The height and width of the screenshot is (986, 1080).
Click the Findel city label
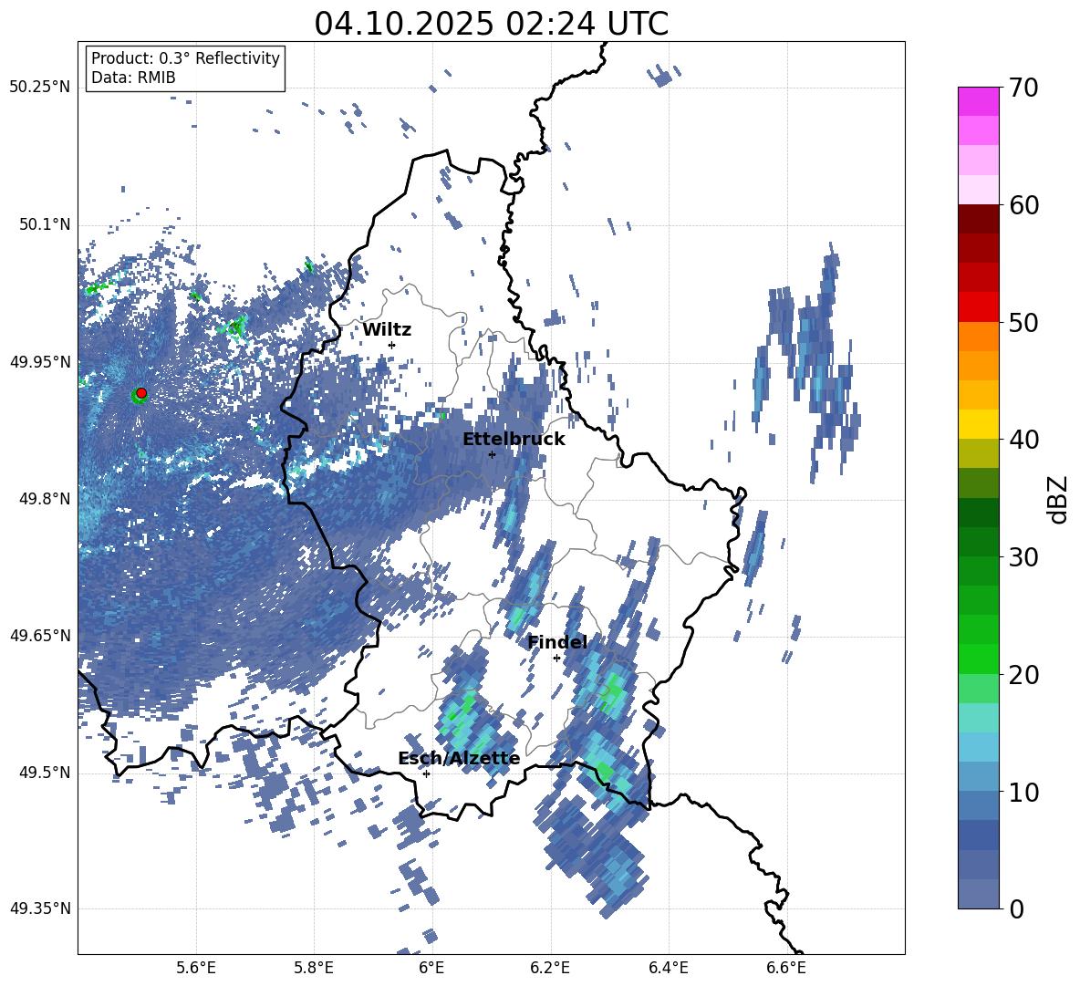(557, 642)
